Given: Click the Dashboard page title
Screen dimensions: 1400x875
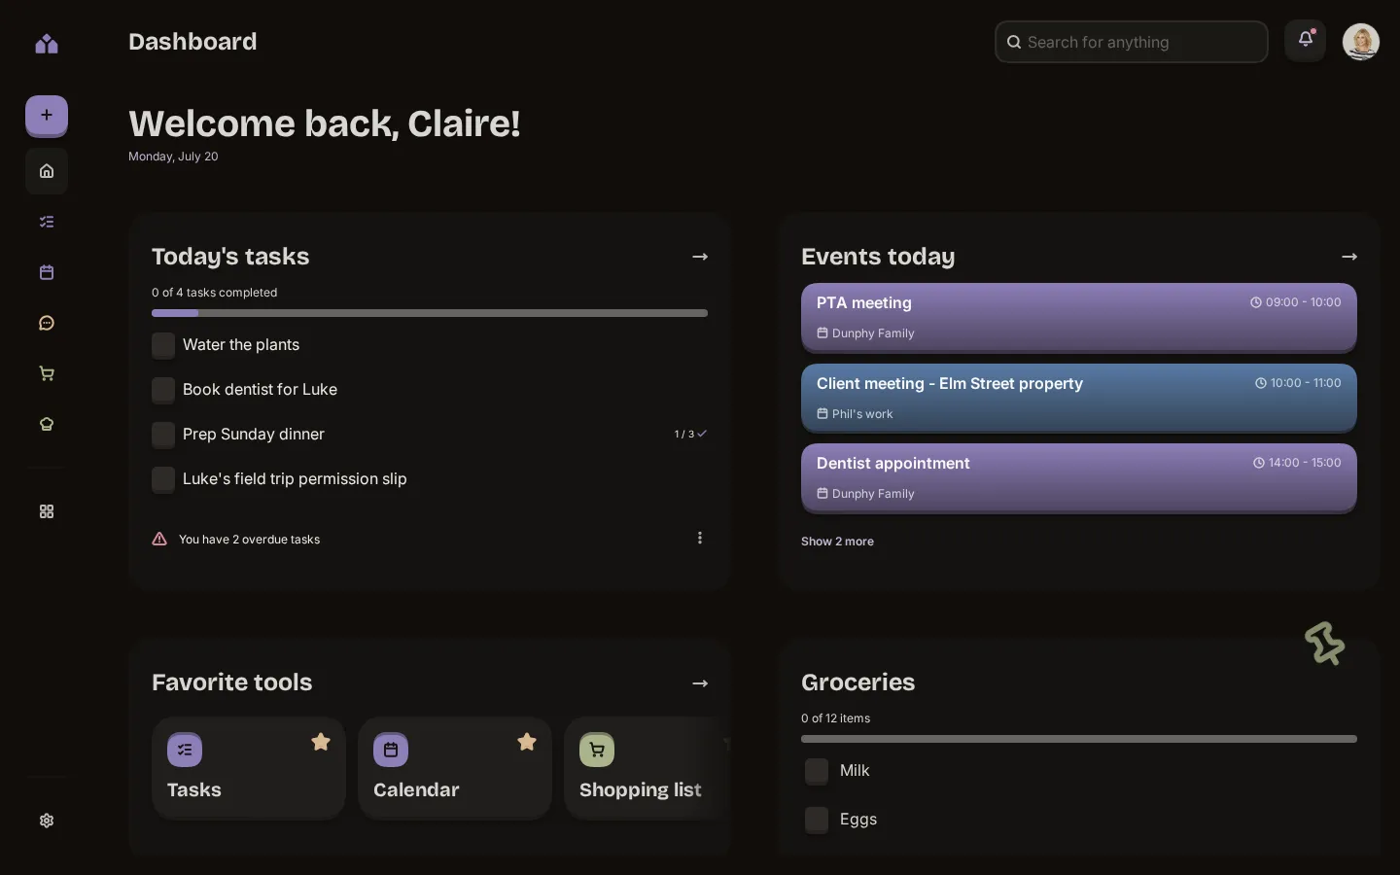Looking at the screenshot, I should 192,42.
